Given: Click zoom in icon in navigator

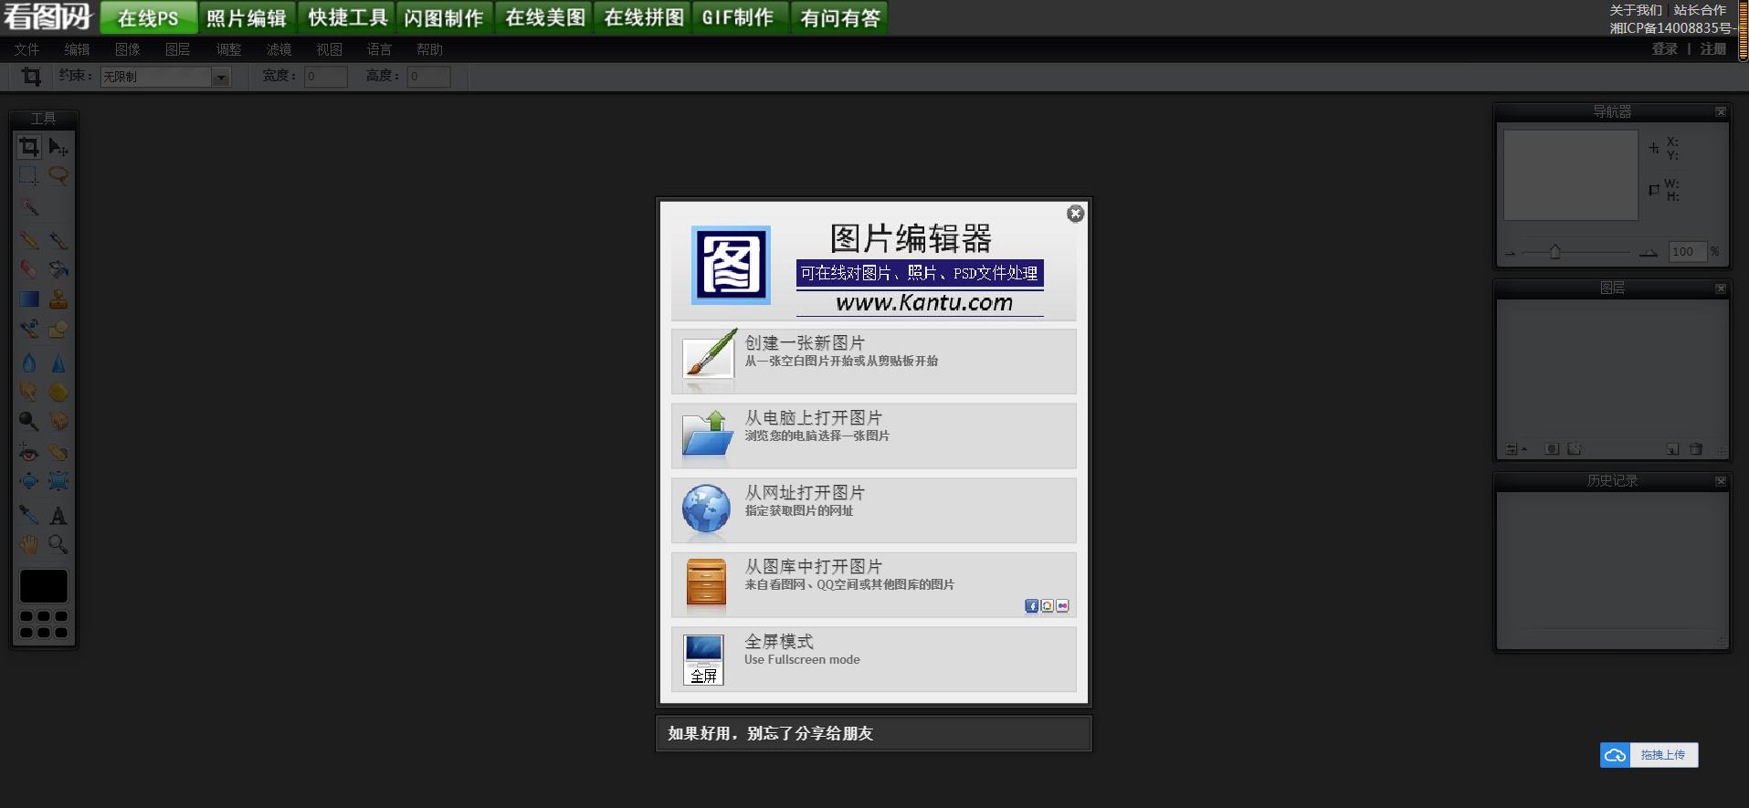Looking at the screenshot, I should click(x=1649, y=253).
